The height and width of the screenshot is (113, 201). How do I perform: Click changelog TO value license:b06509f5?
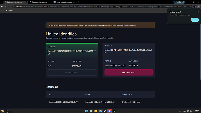(64, 102)
